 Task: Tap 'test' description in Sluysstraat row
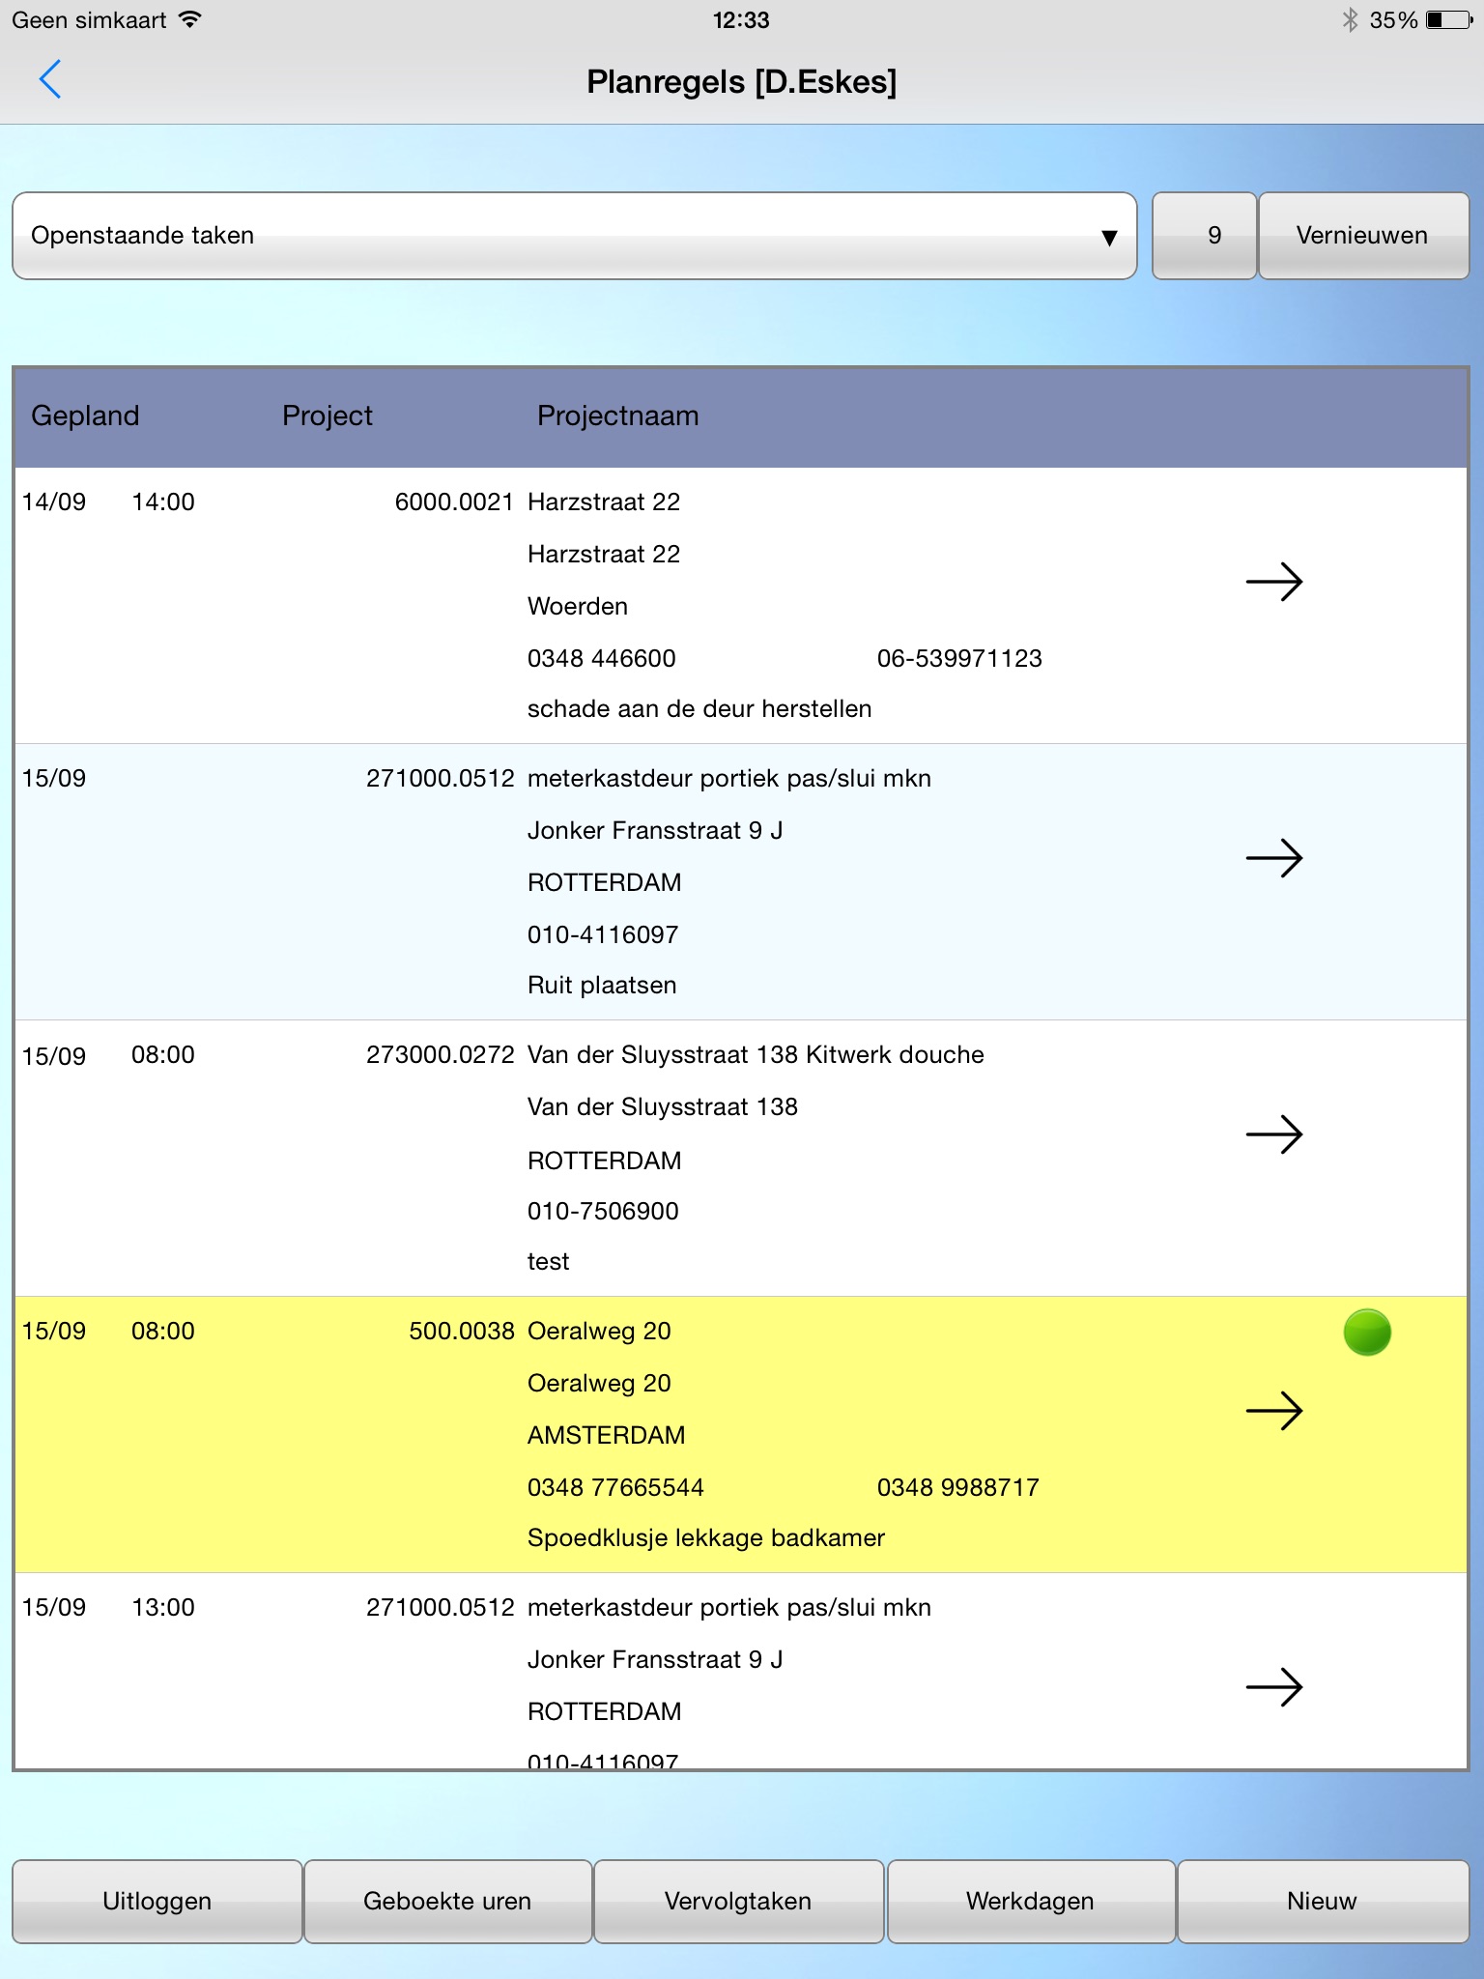549,1262
